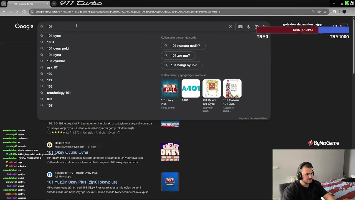Screen dimensions: 355x200
Task: Click inside the Google search box
Action: (136, 27)
